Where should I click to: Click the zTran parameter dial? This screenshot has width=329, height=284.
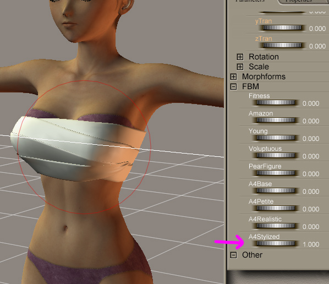[282, 45]
